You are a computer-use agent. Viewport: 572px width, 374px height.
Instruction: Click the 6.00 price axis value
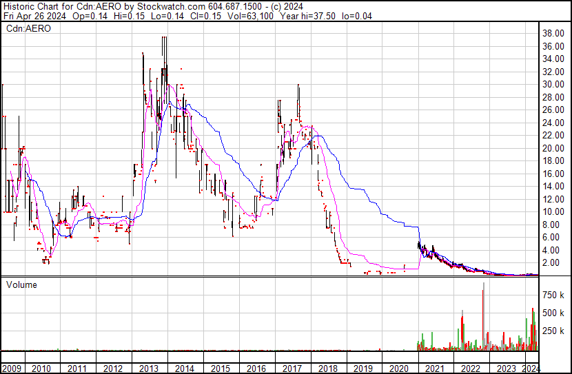click(551, 238)
